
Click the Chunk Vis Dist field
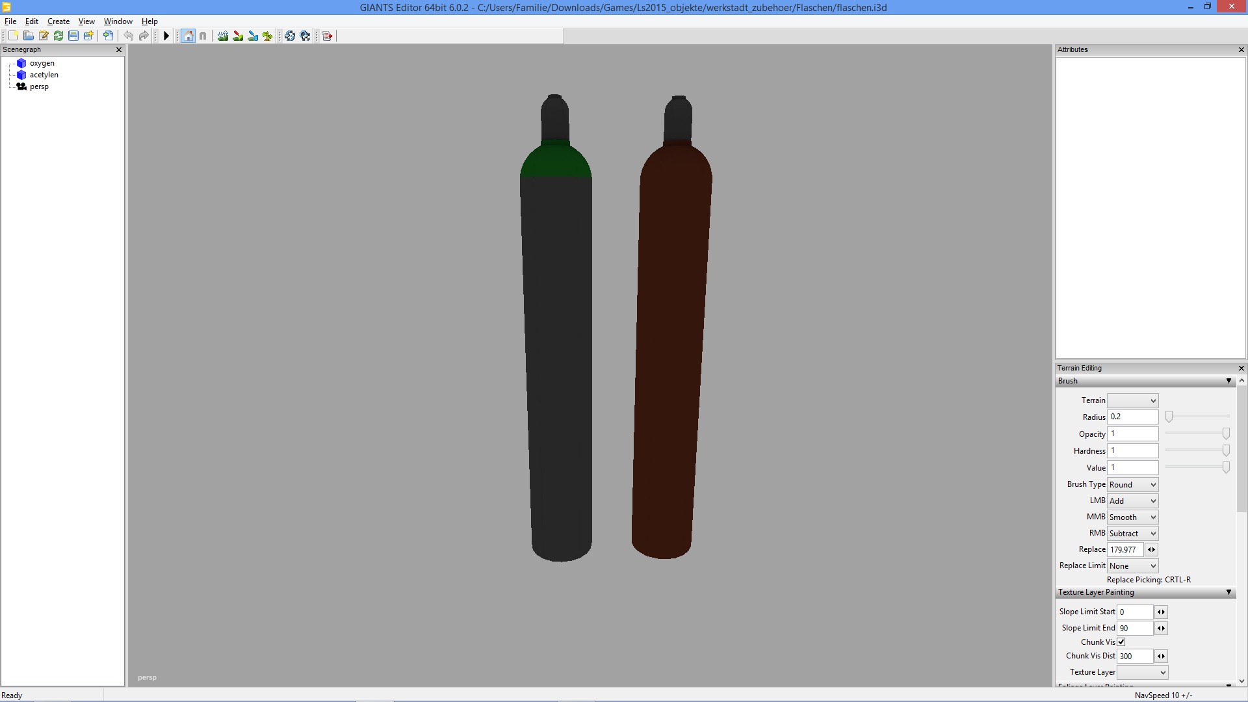coord(1135,656)
